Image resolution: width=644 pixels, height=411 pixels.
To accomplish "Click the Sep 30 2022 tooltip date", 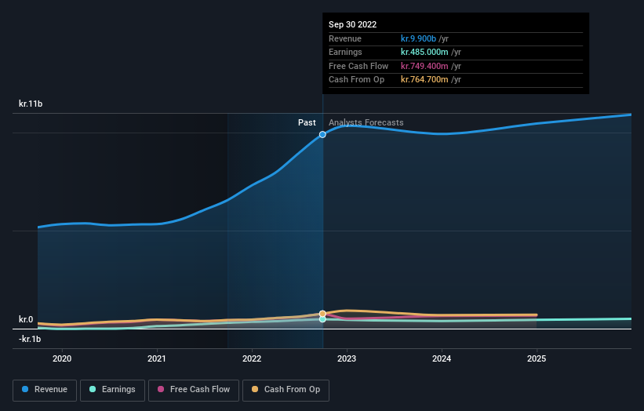I will (352, 24).
